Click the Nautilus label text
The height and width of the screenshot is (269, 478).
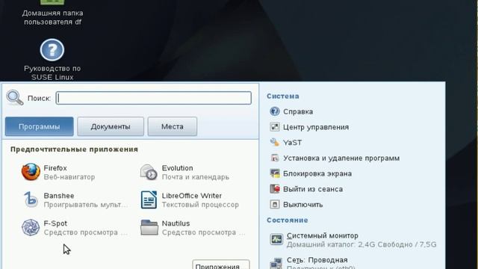(176, 223)
